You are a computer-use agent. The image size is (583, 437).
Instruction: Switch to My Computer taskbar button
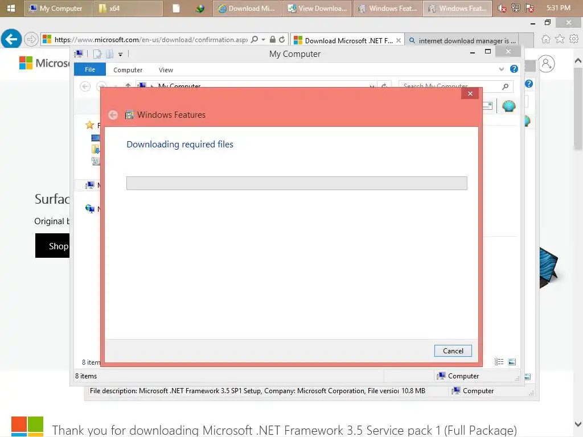coord(58,8)
